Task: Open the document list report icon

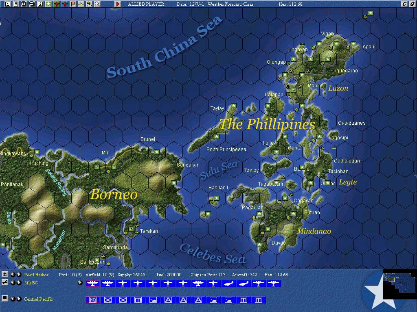Action: tap(16, 4)
